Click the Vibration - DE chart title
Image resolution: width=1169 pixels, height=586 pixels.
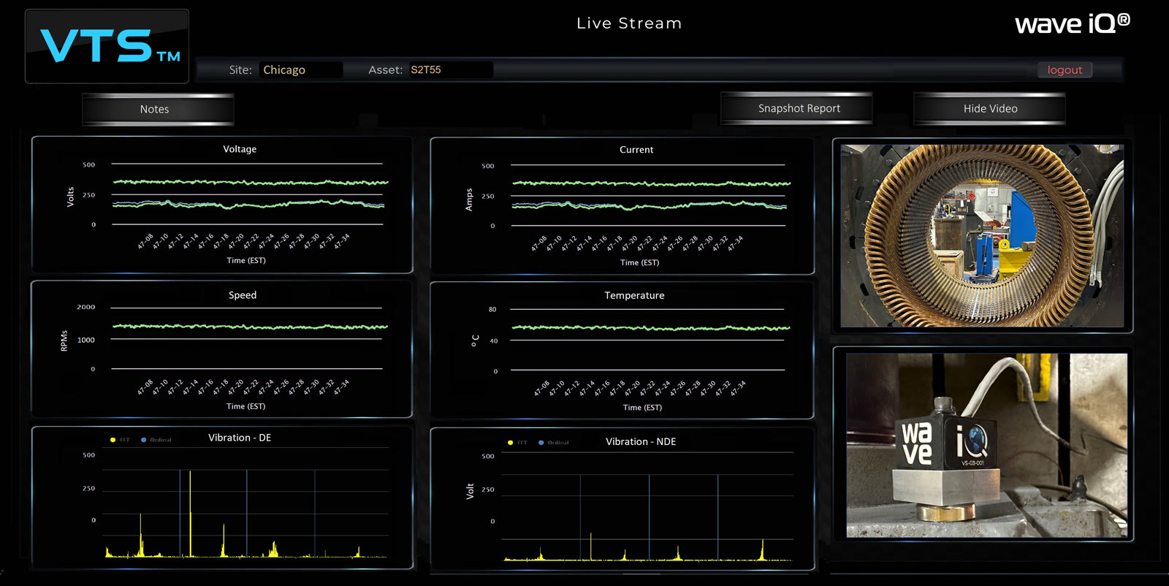(x=240, y=438)
